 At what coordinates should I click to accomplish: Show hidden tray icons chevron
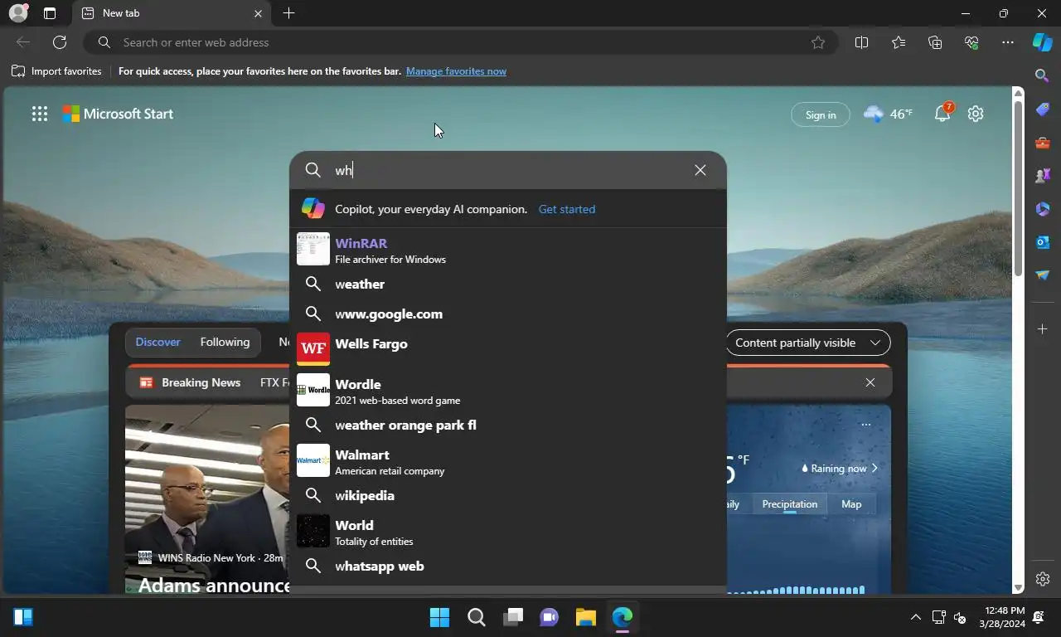[915, 617]
